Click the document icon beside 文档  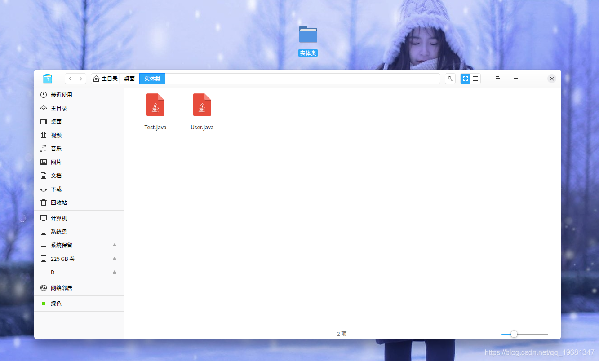44,176
